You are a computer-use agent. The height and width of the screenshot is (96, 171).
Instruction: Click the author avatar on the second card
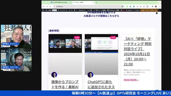[90, 75]
